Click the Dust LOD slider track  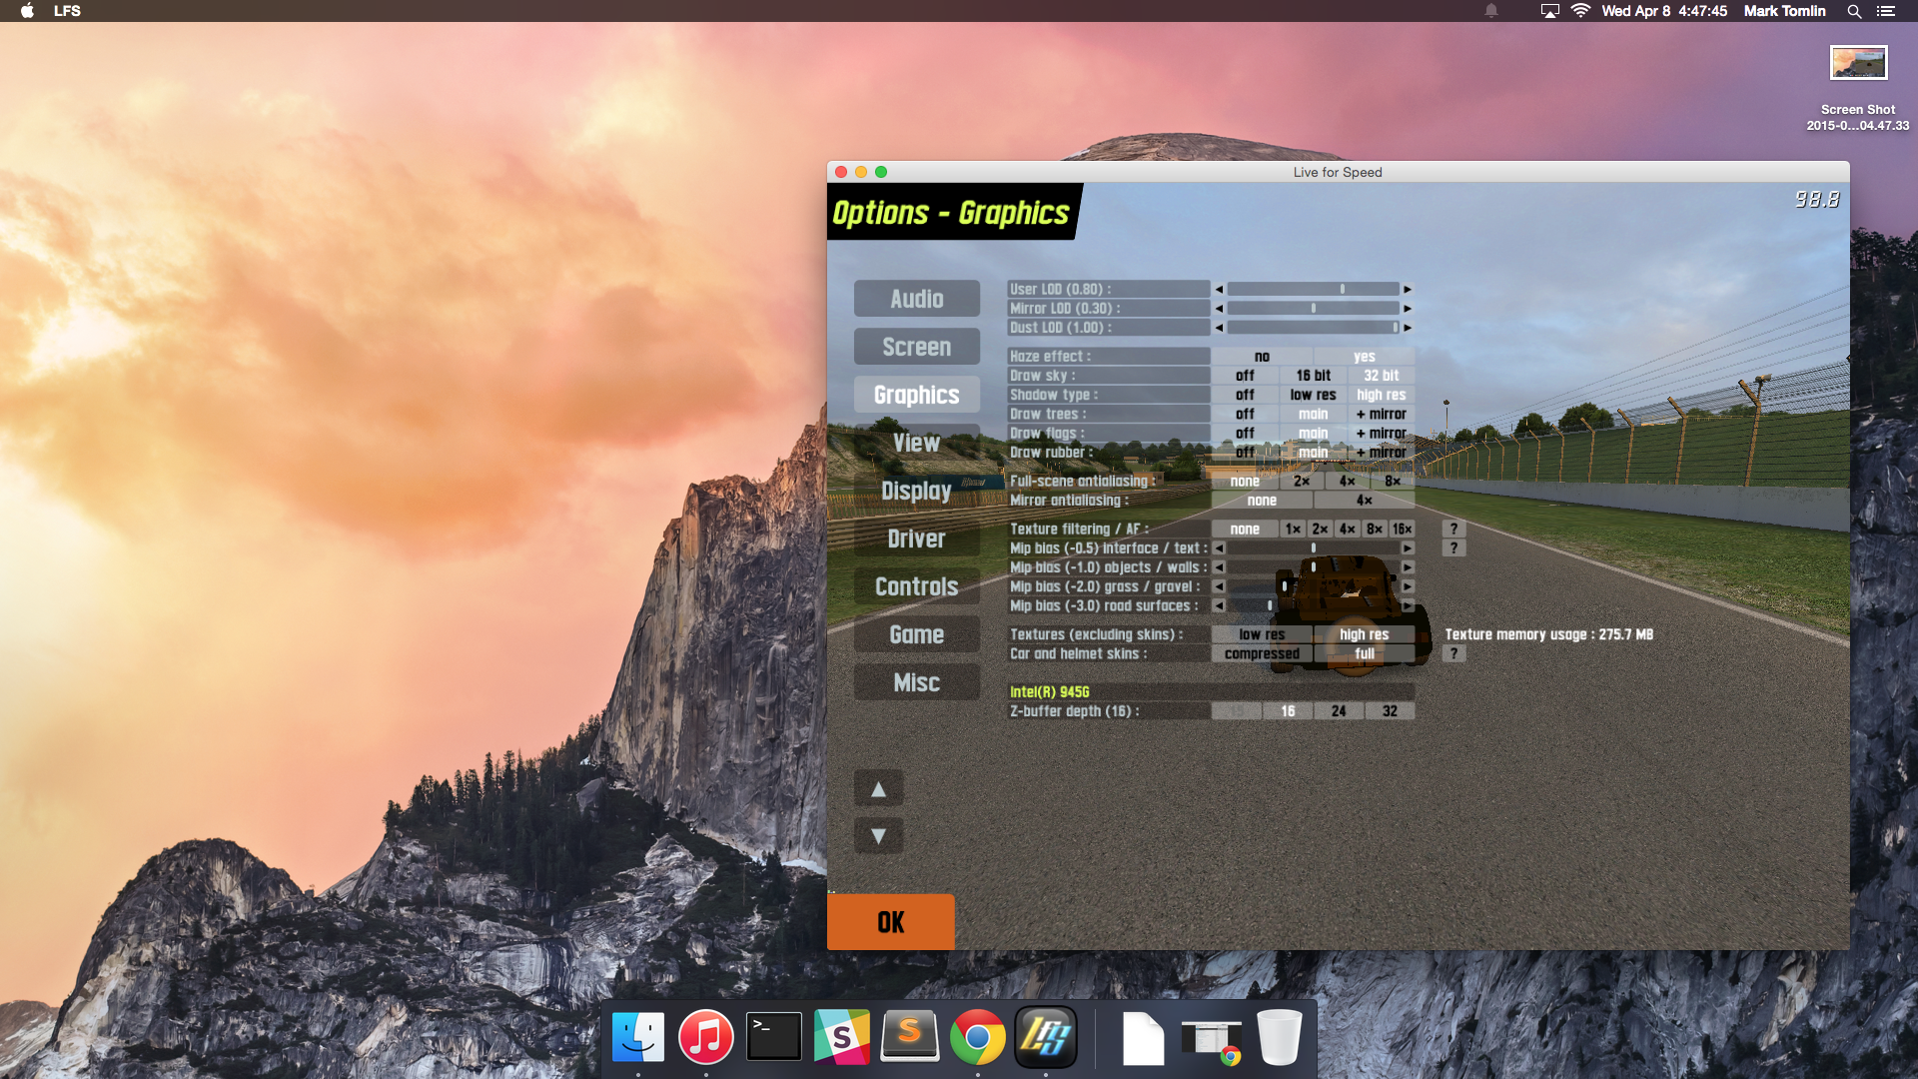(1313, 328)
